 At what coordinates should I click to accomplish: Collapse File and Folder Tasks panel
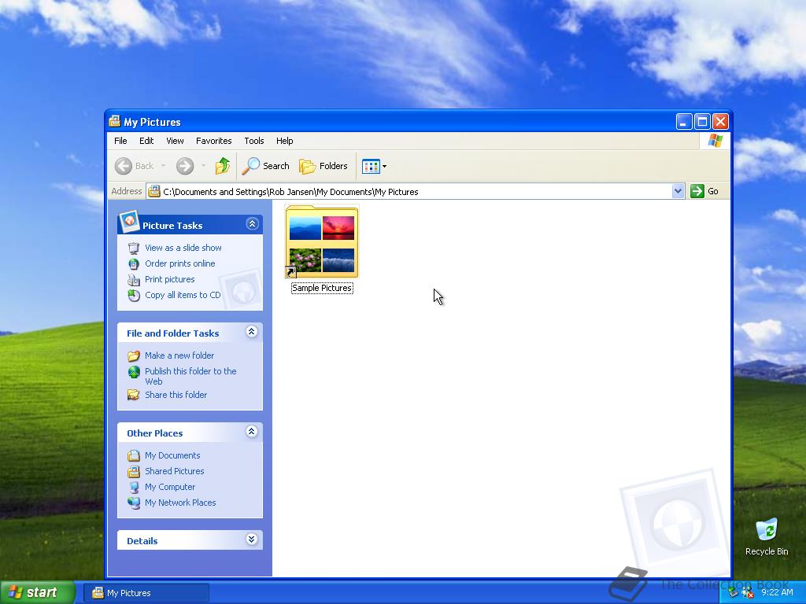pos(251,332)
